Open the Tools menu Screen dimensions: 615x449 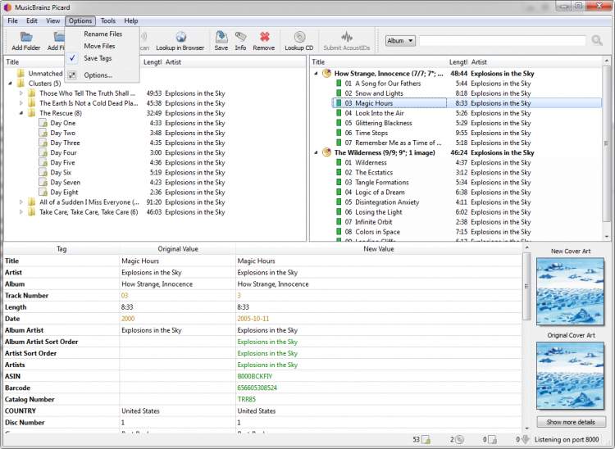108,20
